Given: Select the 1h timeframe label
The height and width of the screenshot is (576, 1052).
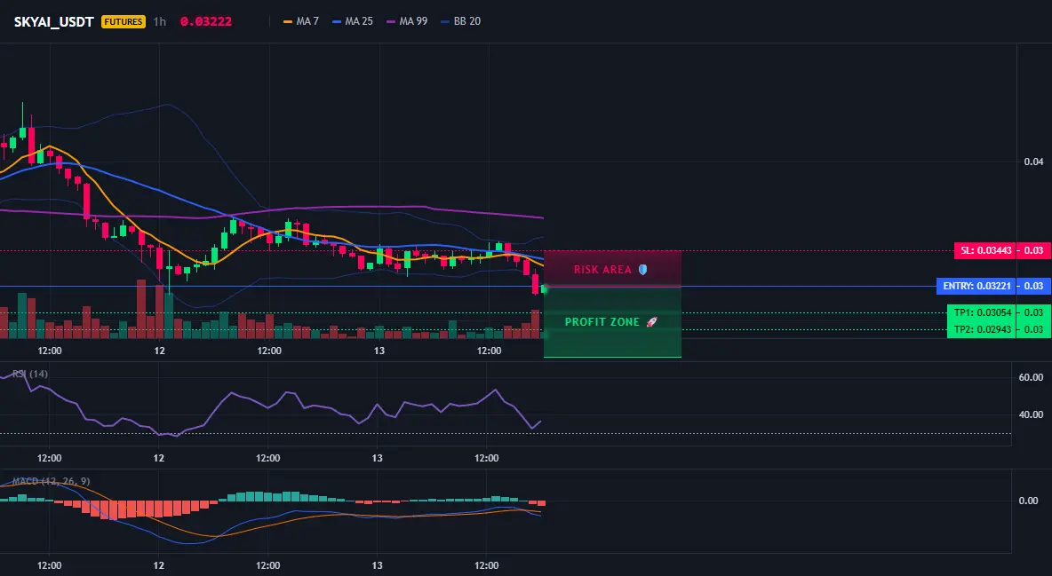Looking at the screenshot, I should (x=160, y=21).
